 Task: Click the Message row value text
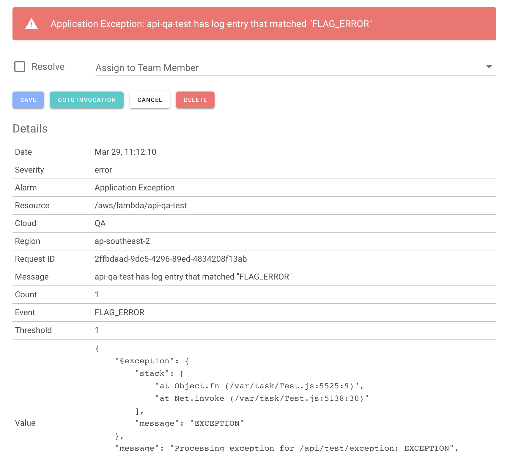pyautogui.click(x=193, y=277)
